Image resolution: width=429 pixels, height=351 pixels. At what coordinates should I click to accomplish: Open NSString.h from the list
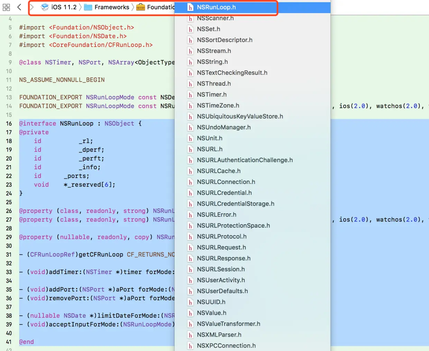(x=253, y=62)
